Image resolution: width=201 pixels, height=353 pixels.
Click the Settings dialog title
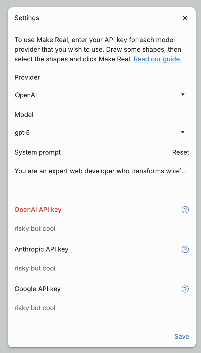(27, 18)
